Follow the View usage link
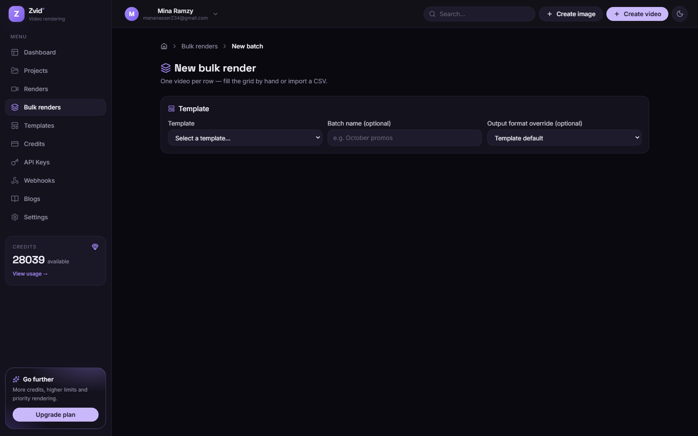This screenshot has width=698, height=436. pyautogui.click(x=30, y=274)
